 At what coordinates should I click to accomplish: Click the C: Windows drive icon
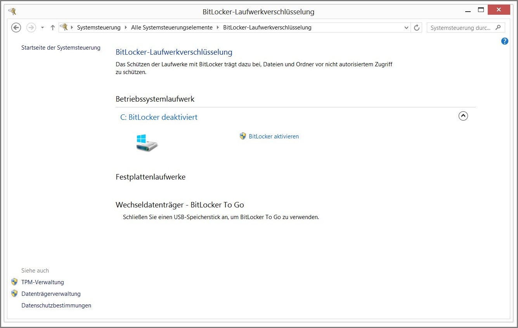[147, 143]
